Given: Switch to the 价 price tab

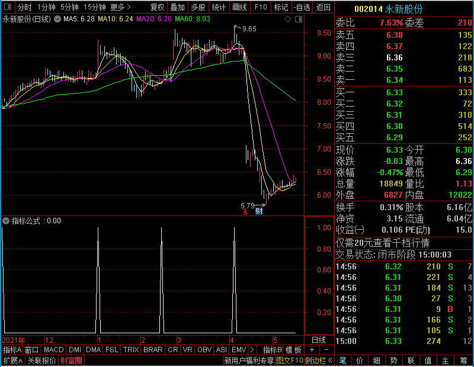Looking at the screenshot, I should tap(360, 360).
